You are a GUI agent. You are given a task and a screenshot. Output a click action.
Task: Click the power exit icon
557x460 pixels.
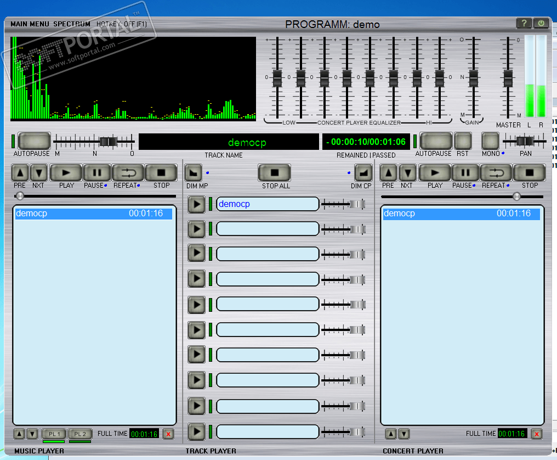click(541, 24)
